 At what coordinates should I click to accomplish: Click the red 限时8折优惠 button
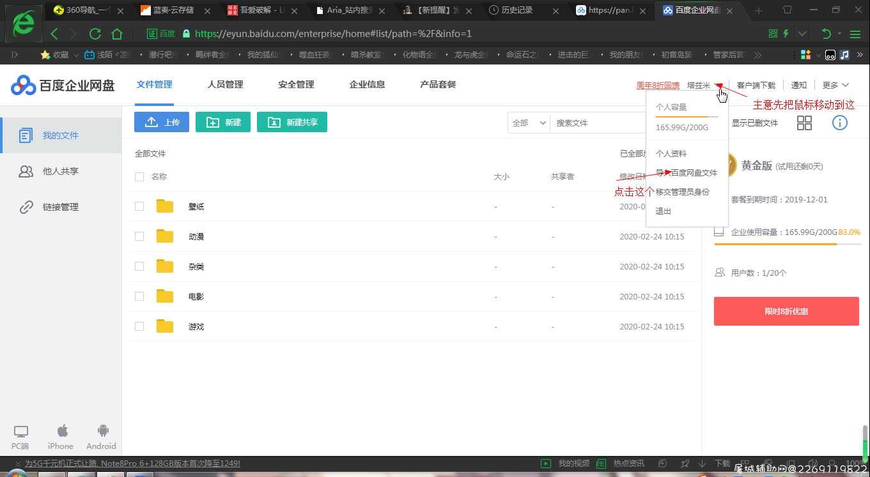click(786, 312)
